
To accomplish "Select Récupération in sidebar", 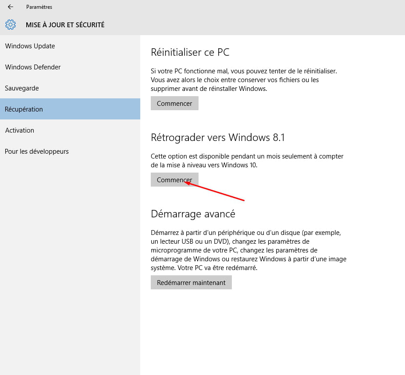I will coord(70,109).
